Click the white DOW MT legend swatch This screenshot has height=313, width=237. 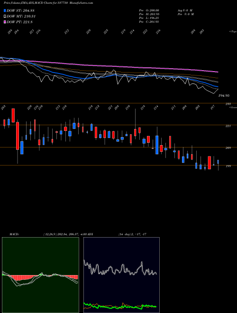tap(5, 17)
